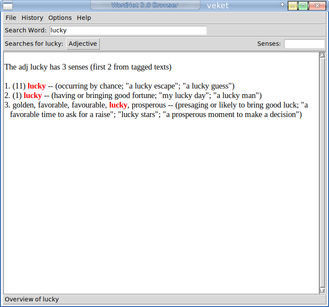Click 'occurring by chance' definition text
The width and height of the screenshot is (329, 307).
click(90, 86)
